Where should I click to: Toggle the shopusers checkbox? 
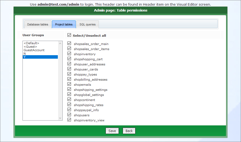(69, 114)
